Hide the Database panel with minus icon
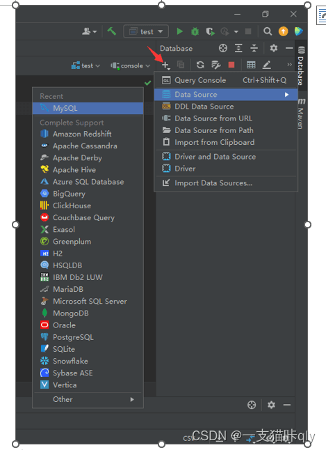Image resolution: width=326 pixels, height=450 pixels. [x=289, y=48]
